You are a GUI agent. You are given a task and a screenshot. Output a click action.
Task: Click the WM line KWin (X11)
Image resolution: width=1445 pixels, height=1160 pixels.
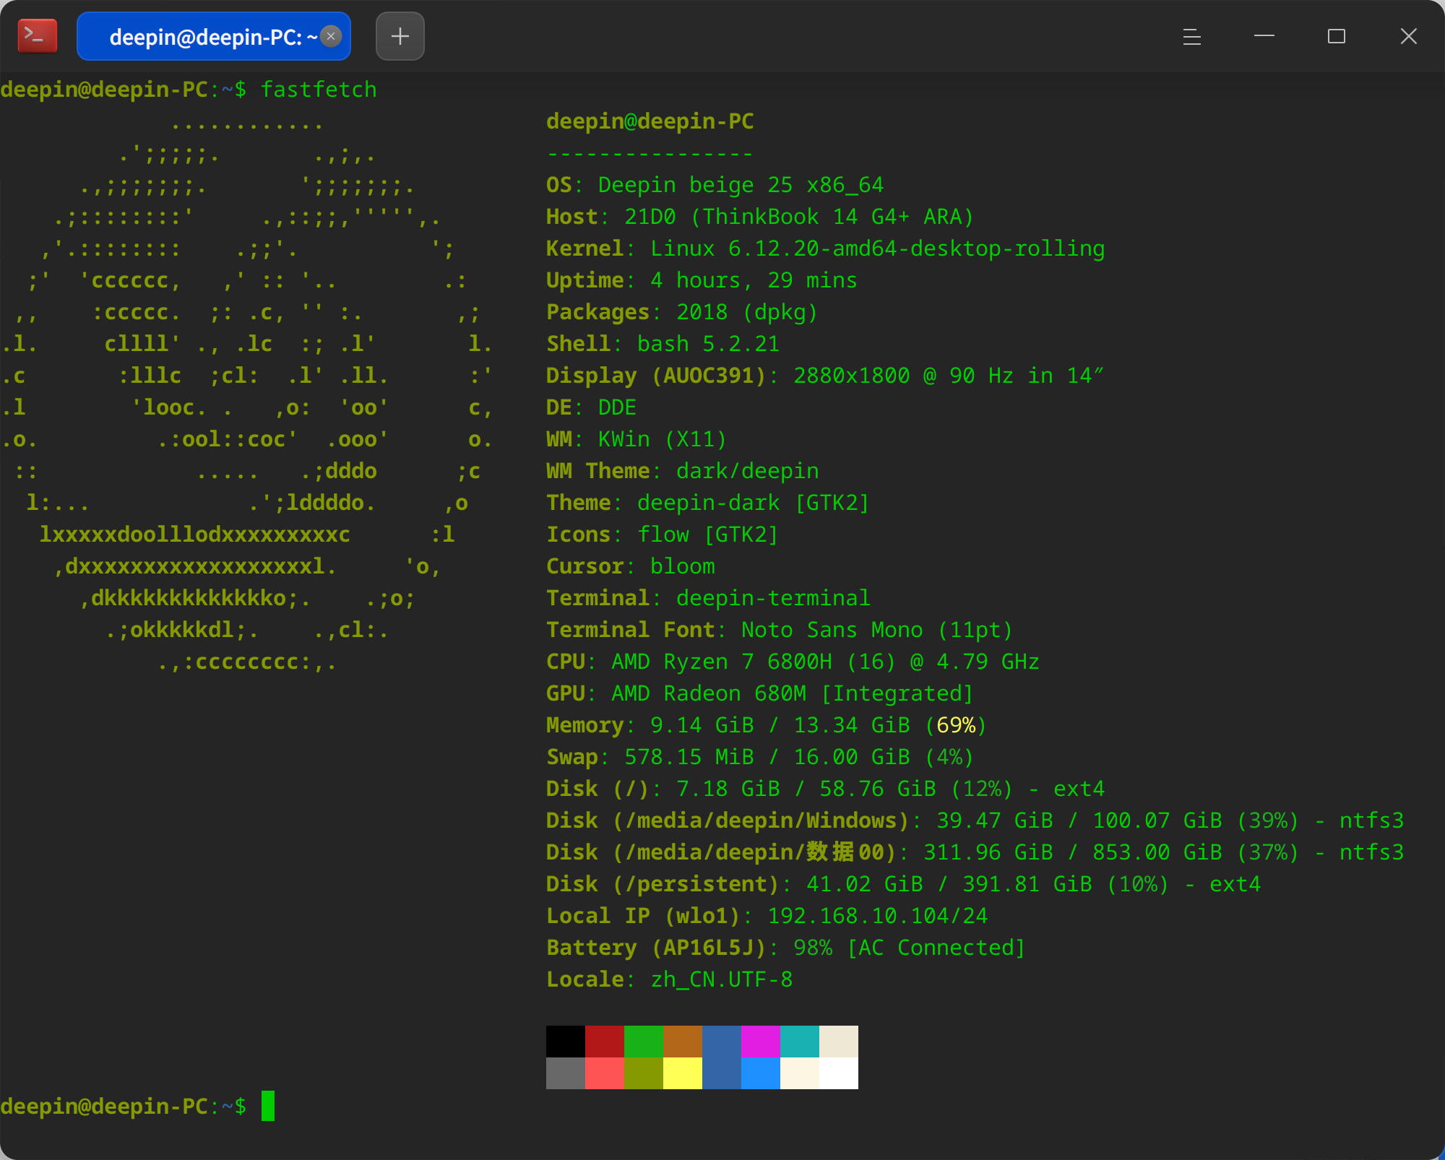point(637,439)
